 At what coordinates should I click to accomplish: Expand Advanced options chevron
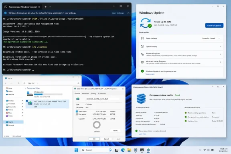tap(221, 55)
